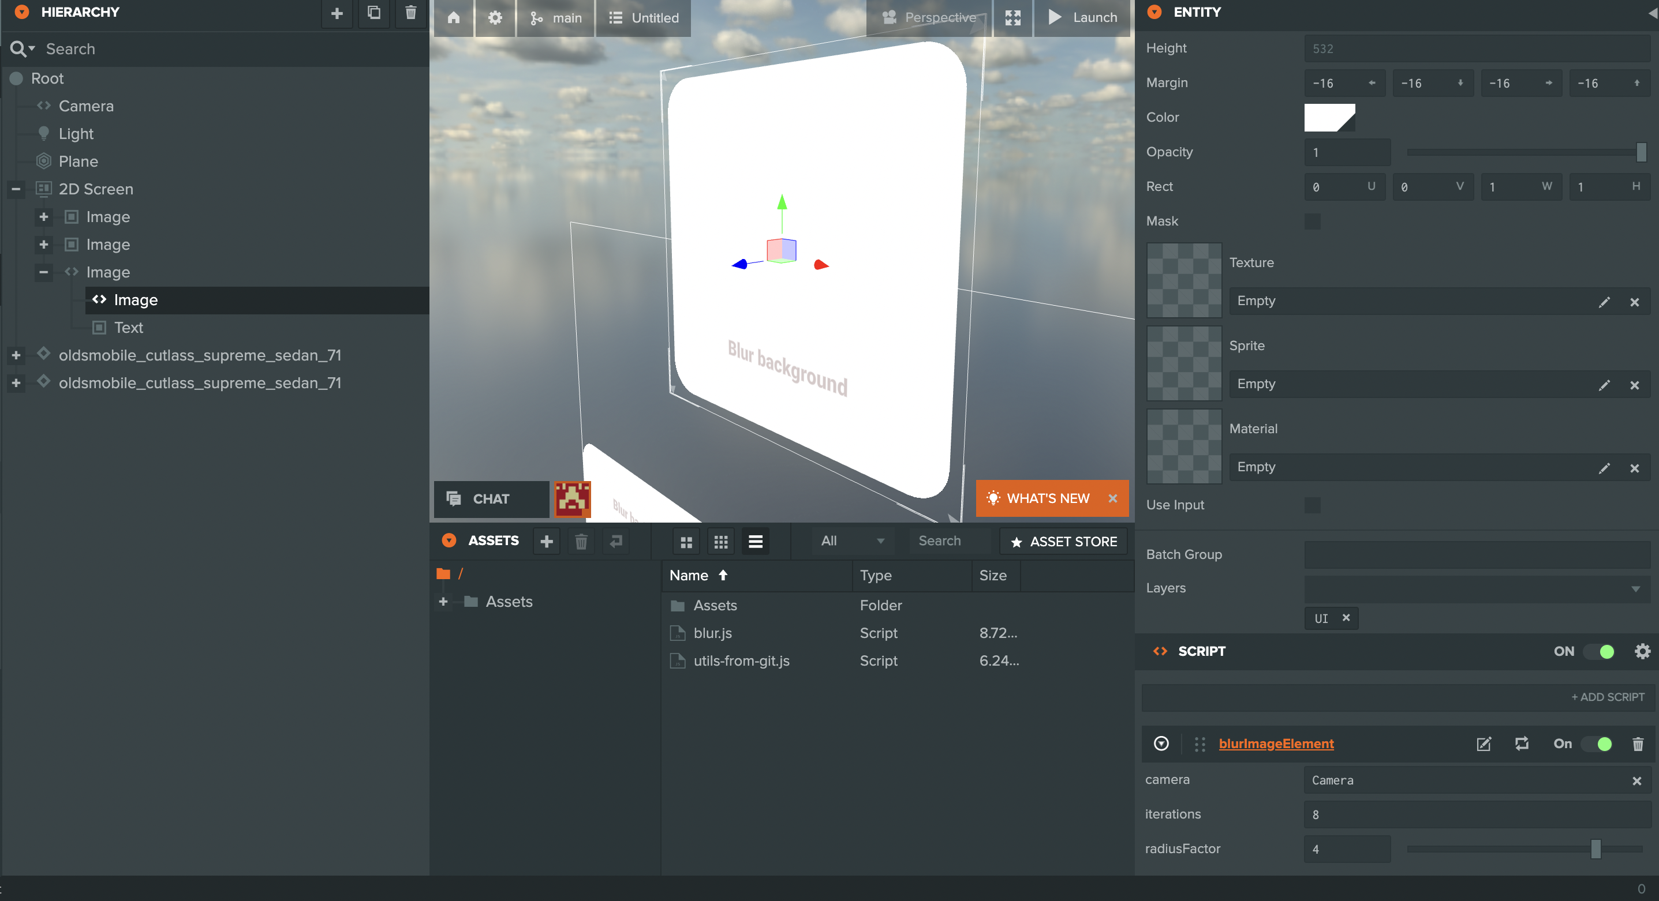Edit the Texture slot with the pencil icon
Viewport: 1659px width, 901px height.
tap(1605, 302)
